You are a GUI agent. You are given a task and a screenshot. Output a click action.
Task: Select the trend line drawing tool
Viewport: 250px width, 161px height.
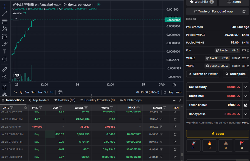point(5,13)
